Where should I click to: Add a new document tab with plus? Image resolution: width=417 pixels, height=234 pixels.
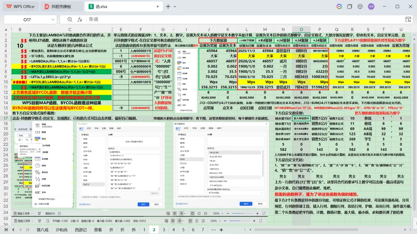[x=168, y=7]
